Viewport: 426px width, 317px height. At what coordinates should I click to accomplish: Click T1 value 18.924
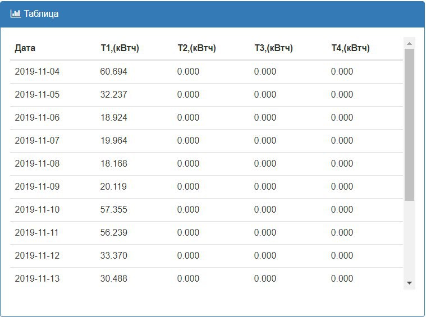click(113, 117)
